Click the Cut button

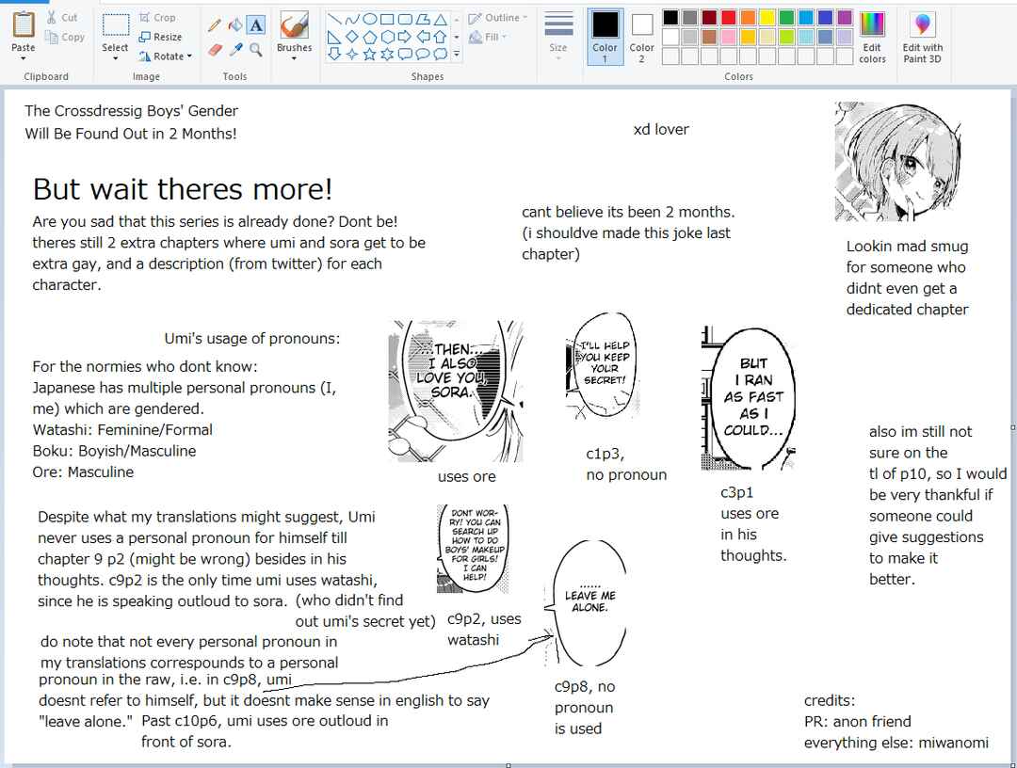(x=61, y=18)
